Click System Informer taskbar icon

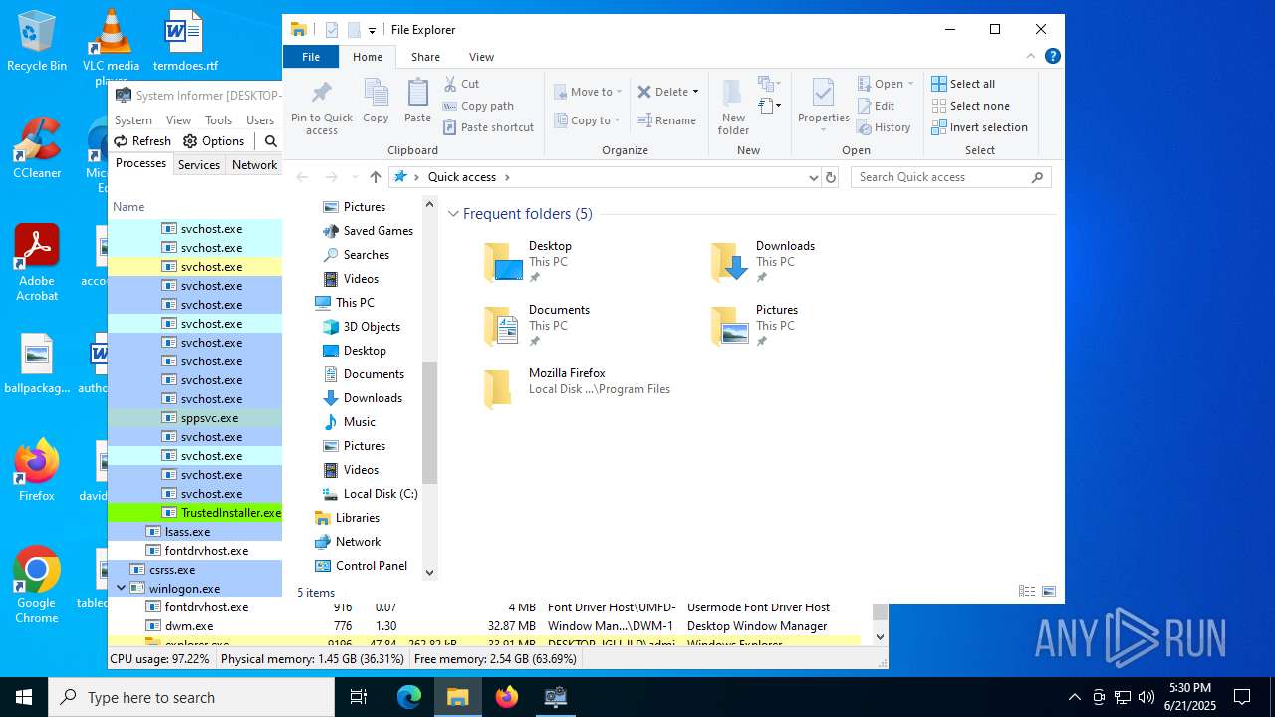pos(555,697)
